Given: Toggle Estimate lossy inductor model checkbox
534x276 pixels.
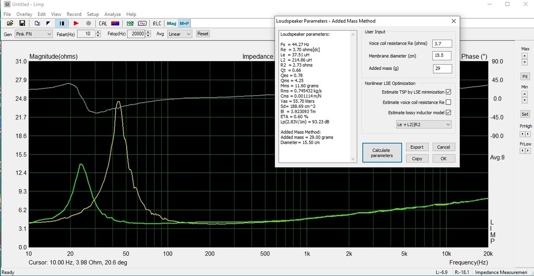Looking at the screenshot, I should [x=448, y=112].
